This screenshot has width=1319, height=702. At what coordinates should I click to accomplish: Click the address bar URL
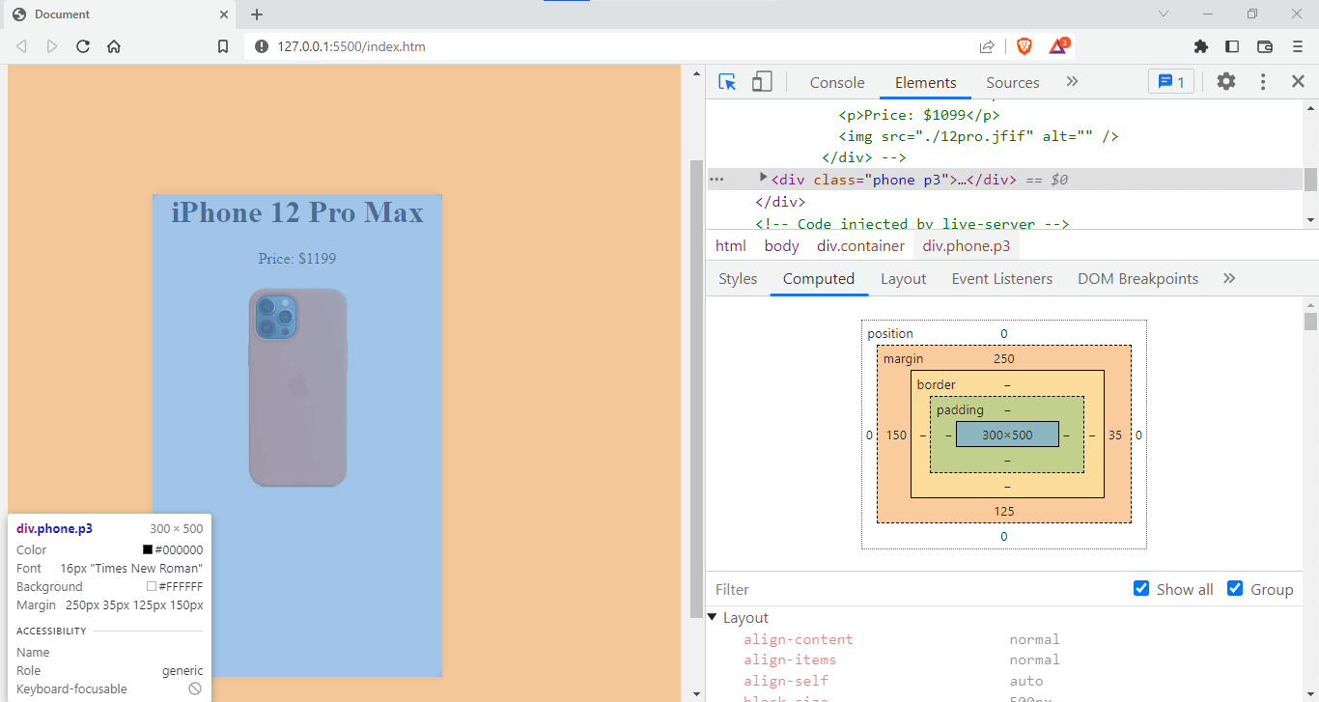point(351,46)
